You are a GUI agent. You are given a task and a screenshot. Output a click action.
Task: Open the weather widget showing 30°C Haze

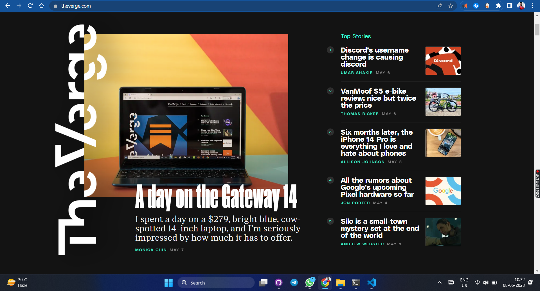tap(17, 283)
